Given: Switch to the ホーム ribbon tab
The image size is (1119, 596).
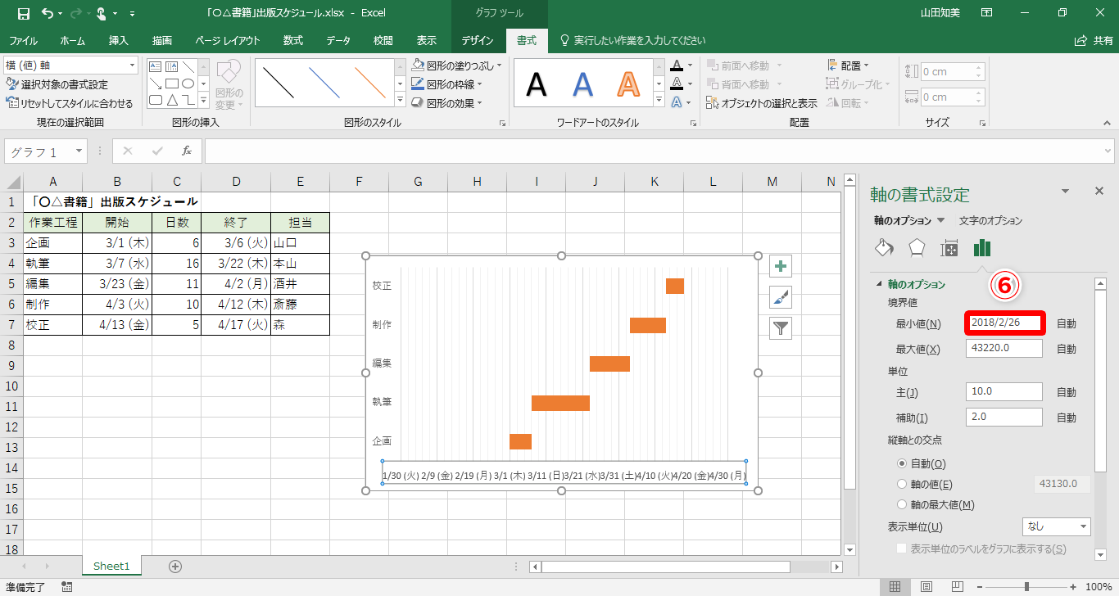Looking at the screenshot, I should pos(72,40).
